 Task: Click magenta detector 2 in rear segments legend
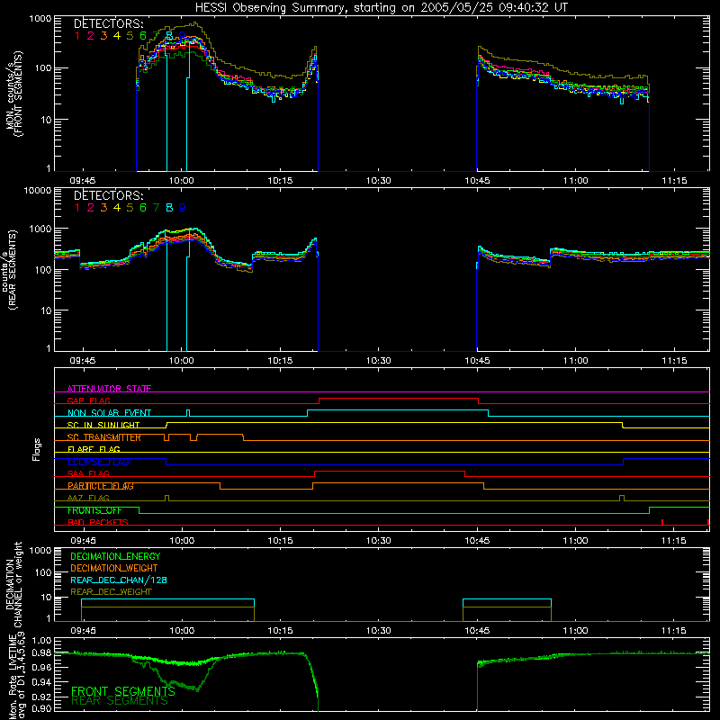coord(91,208)
